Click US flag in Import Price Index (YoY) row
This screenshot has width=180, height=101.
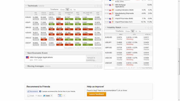coord(110,22)
